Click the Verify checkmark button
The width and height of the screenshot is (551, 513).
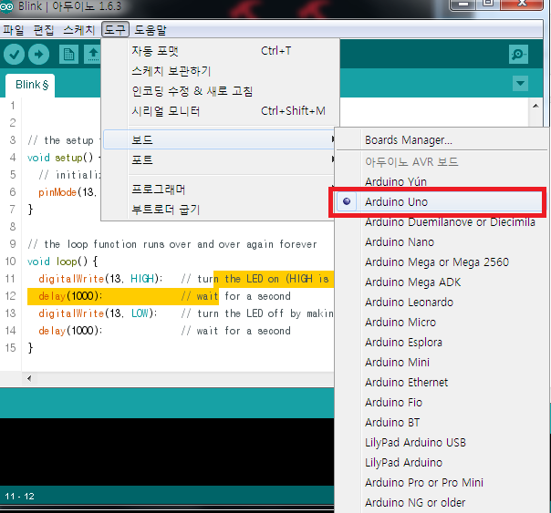(x=14, y=55)
